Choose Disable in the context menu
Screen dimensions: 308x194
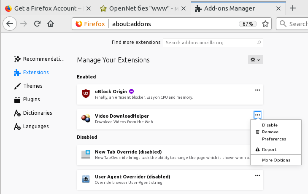pos(270,125)
